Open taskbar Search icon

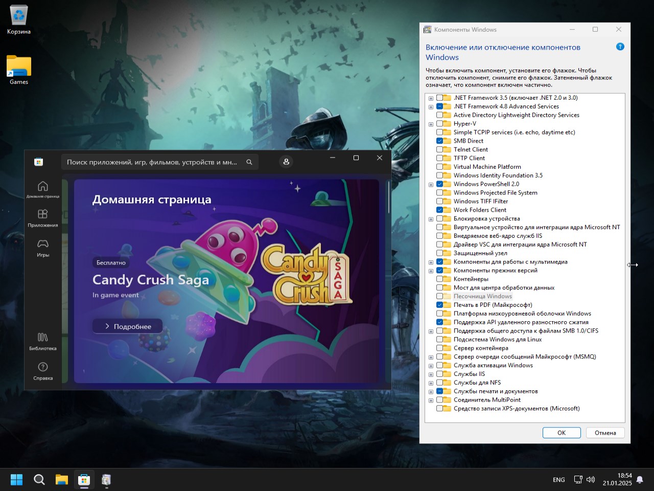pyautogui.click(x=39, y=480)
